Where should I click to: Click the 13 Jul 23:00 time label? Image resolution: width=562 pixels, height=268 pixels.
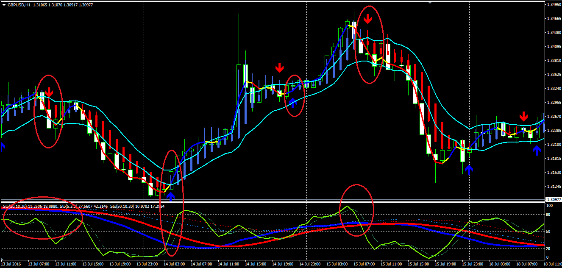coord(147,264)
